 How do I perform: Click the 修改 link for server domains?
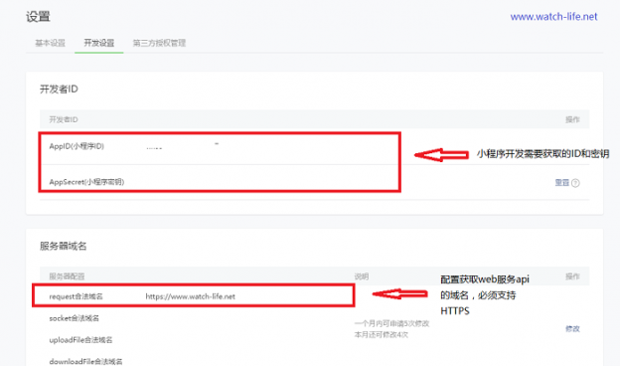(572, 328)
